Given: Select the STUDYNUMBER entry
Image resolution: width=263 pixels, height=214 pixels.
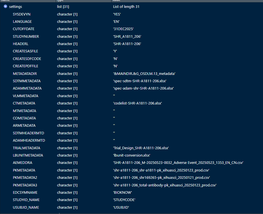Looking at the screenshot, I should 26,36.
